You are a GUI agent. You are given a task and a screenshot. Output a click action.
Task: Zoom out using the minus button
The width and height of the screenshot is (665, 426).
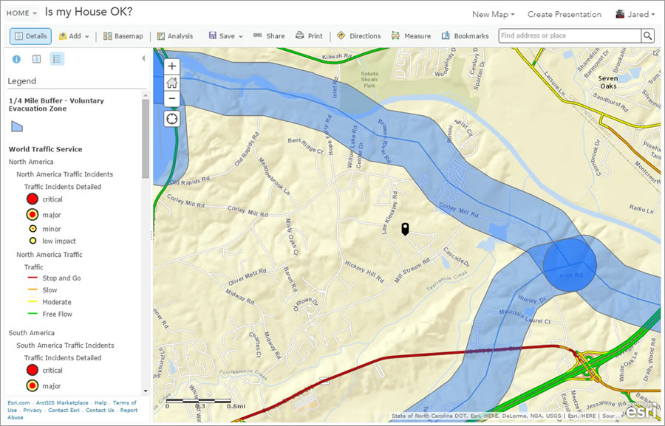pyautogui.click(x=171, y=98)
